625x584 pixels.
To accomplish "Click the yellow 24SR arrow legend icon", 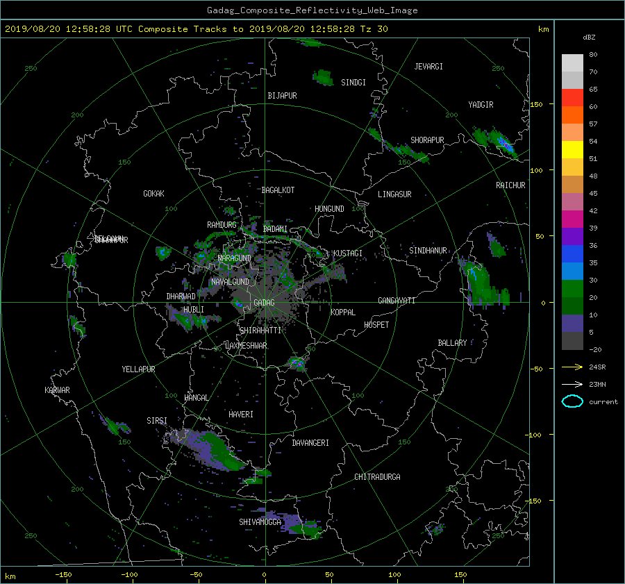I will 572,367.
